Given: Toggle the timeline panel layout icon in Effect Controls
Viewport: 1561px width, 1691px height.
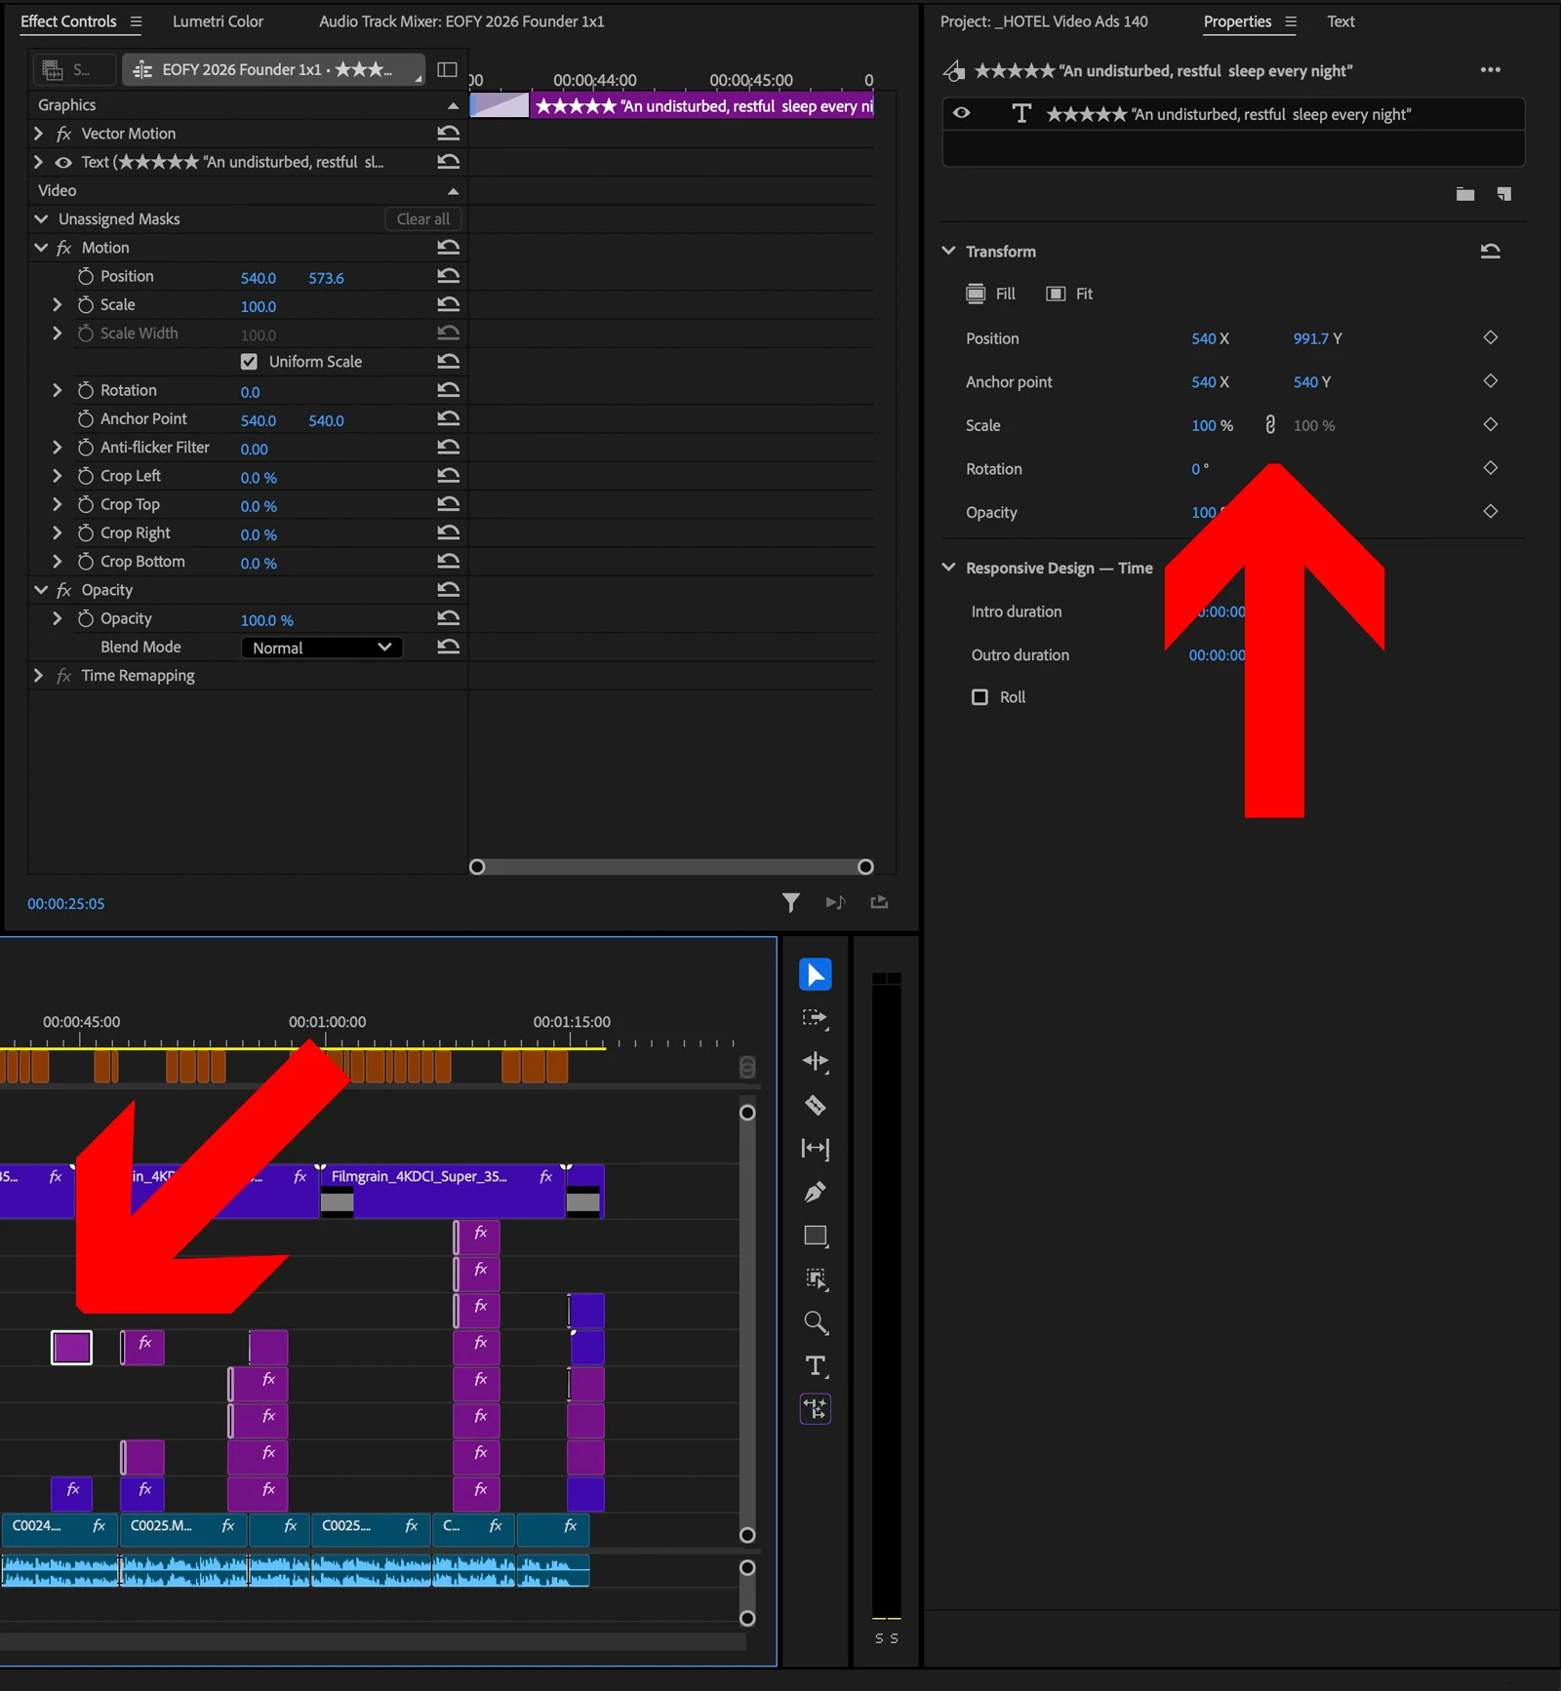Looking at the screenshot, I should point(447,69).
